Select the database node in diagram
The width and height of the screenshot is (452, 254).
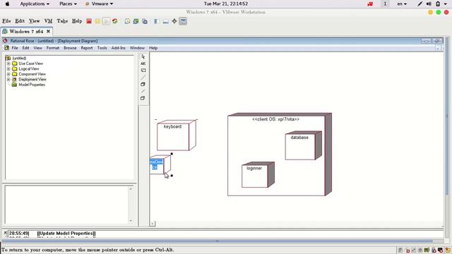point(303,145)
